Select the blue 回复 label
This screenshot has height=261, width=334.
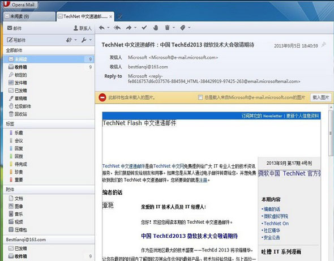(49, 148)
